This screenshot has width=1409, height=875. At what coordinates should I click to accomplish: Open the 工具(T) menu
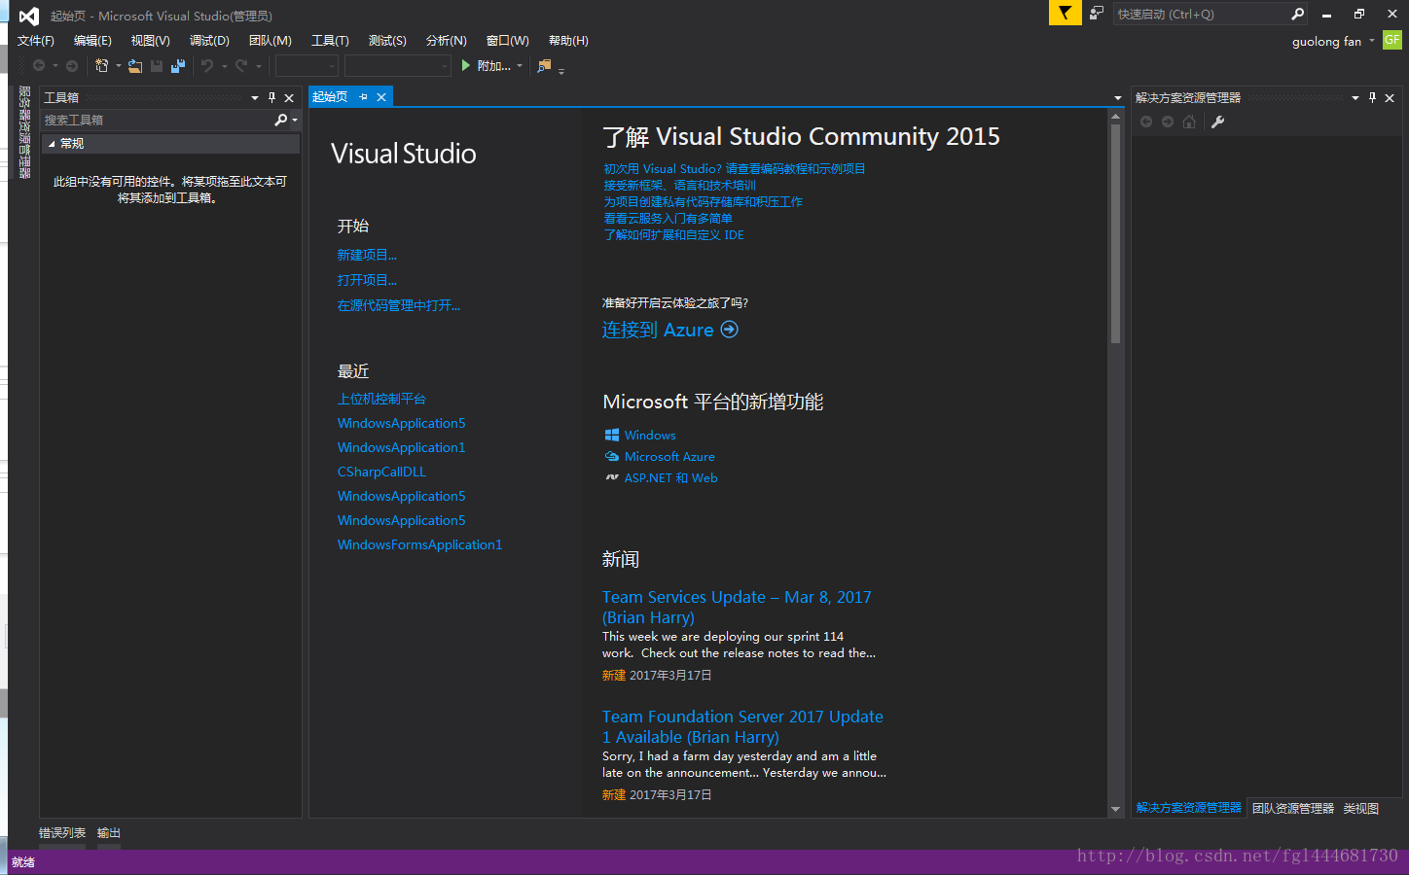330,41
